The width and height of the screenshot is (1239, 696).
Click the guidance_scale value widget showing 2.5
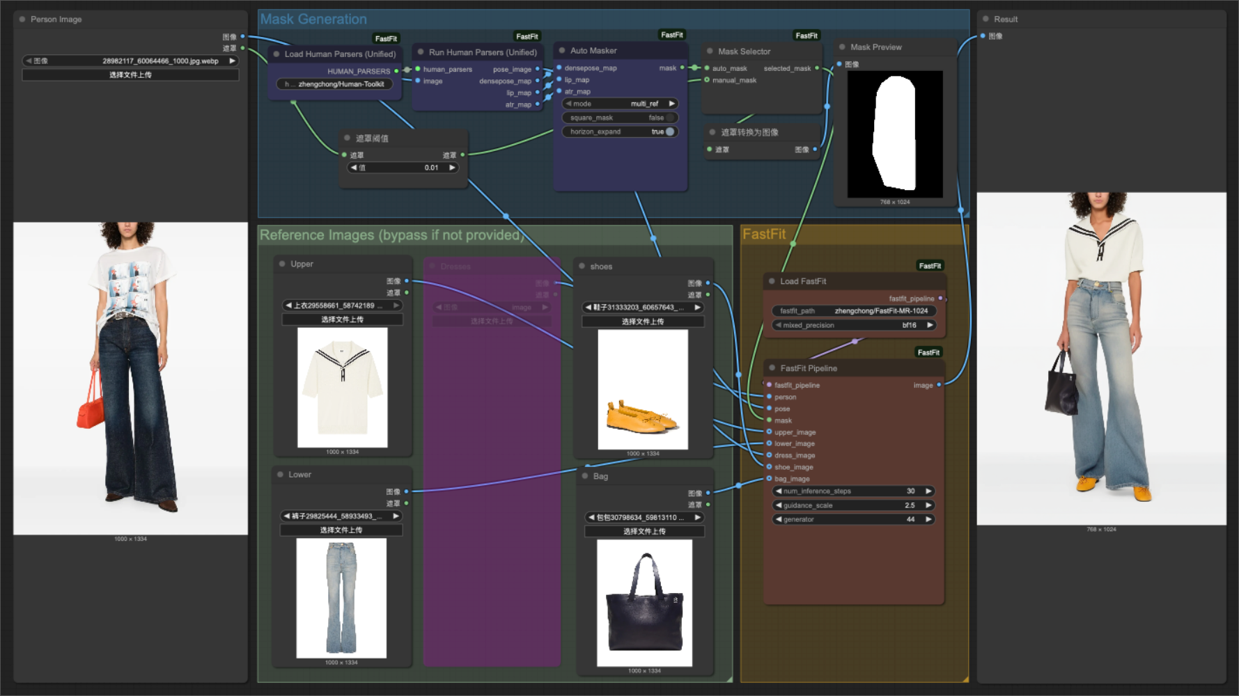pos(853,505)
